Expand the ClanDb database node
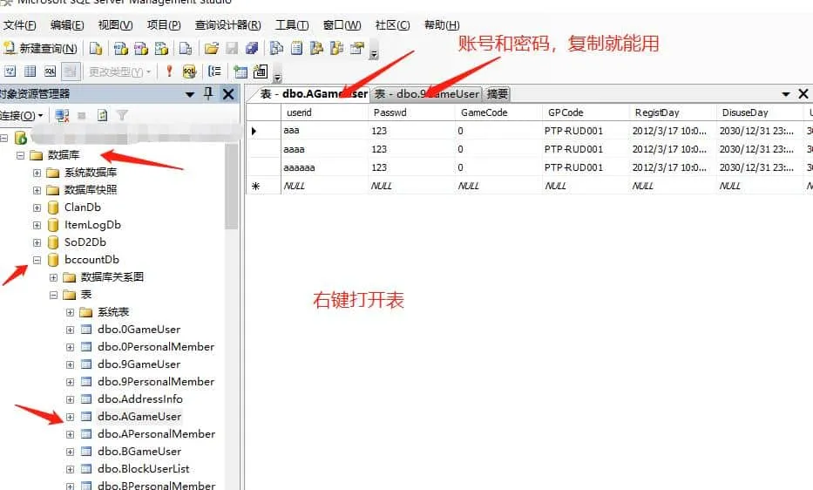 37,208
